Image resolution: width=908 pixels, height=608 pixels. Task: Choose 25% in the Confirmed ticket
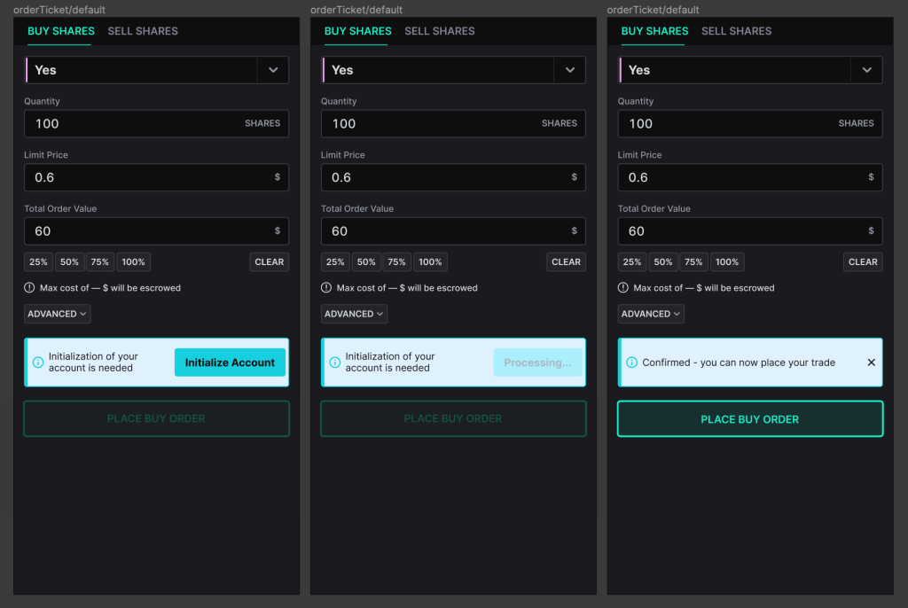point(632,261)
